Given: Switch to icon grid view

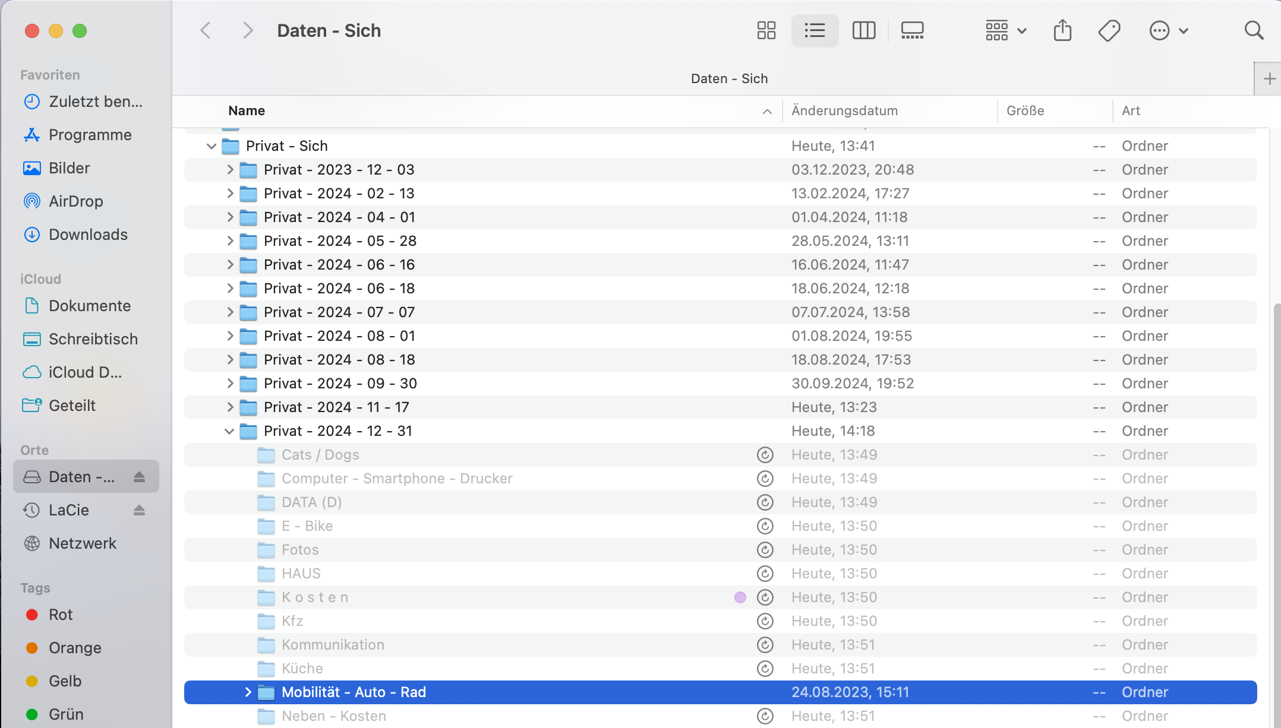Looking at the screenshot, I should (766, 30).
